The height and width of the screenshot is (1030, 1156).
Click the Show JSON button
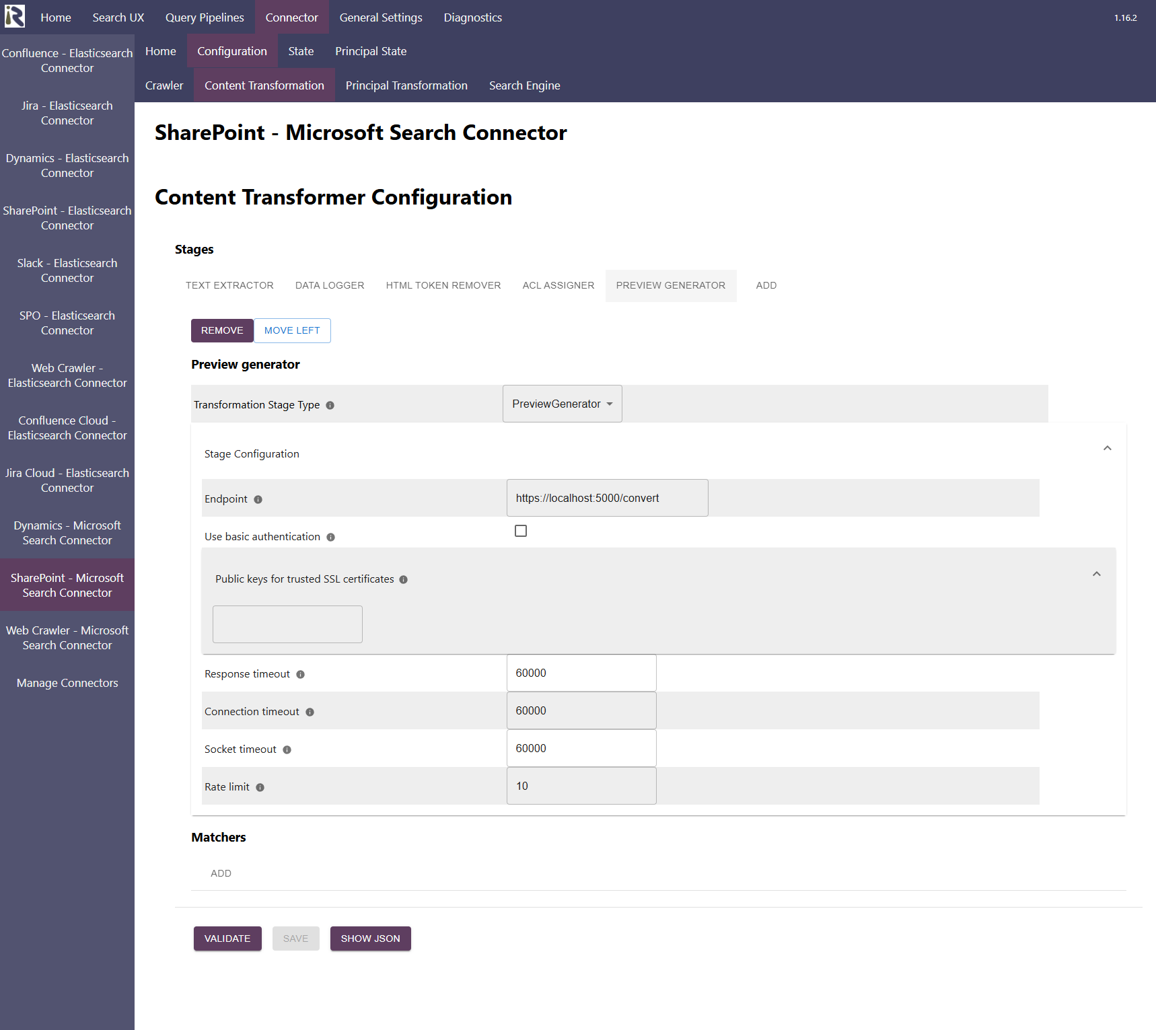coord(370,939)
